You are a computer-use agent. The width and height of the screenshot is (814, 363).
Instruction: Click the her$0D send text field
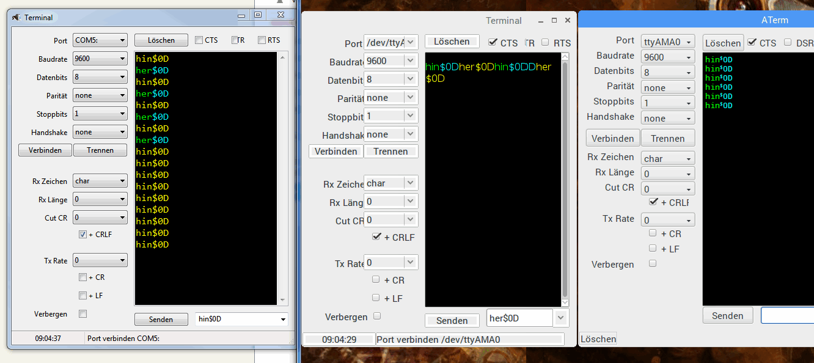pyautogui.click(x=519, y=318)
